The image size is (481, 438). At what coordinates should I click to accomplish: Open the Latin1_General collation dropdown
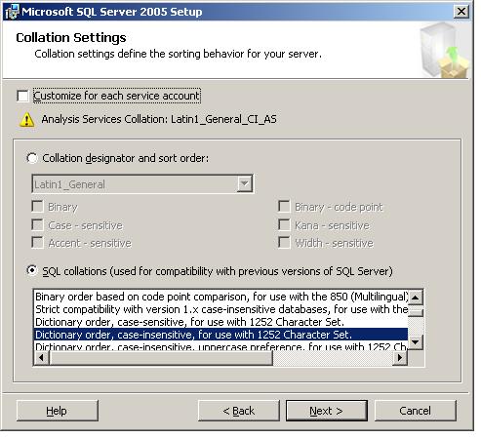click(x=244, y=184)
